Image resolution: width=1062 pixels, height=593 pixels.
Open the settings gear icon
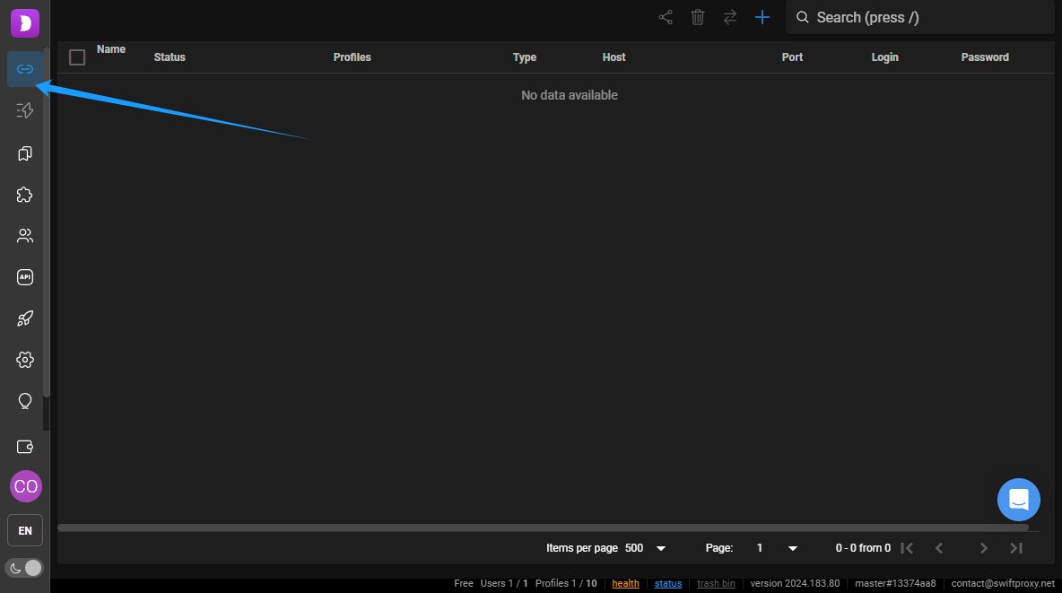pyautogui.click(x=25, y=360)
